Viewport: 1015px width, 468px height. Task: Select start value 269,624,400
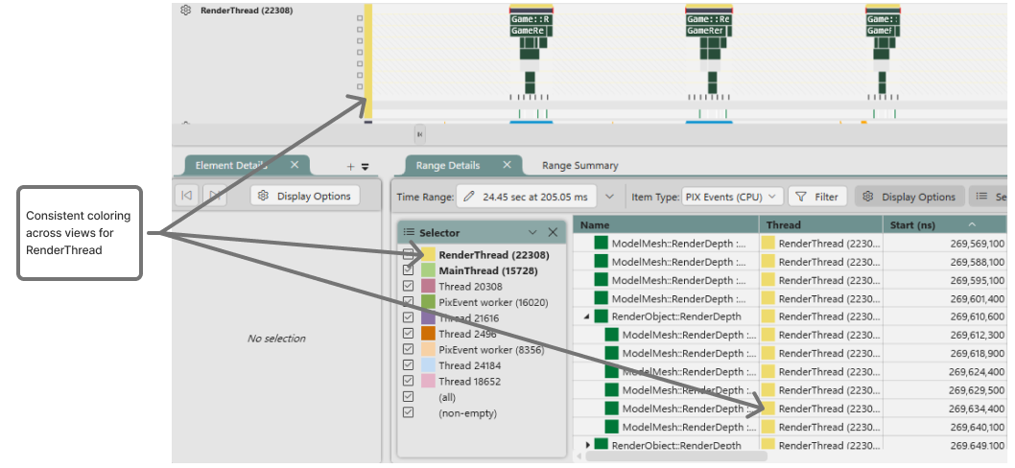pyautogui.click(x=978, y=371)
